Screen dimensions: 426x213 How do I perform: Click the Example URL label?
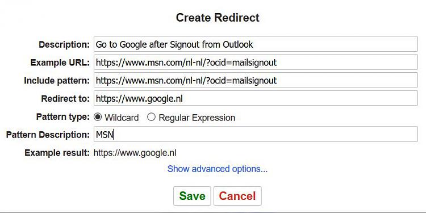point(60,62)
